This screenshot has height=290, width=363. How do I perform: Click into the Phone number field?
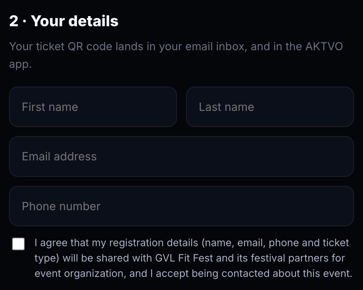pos(181,206)
